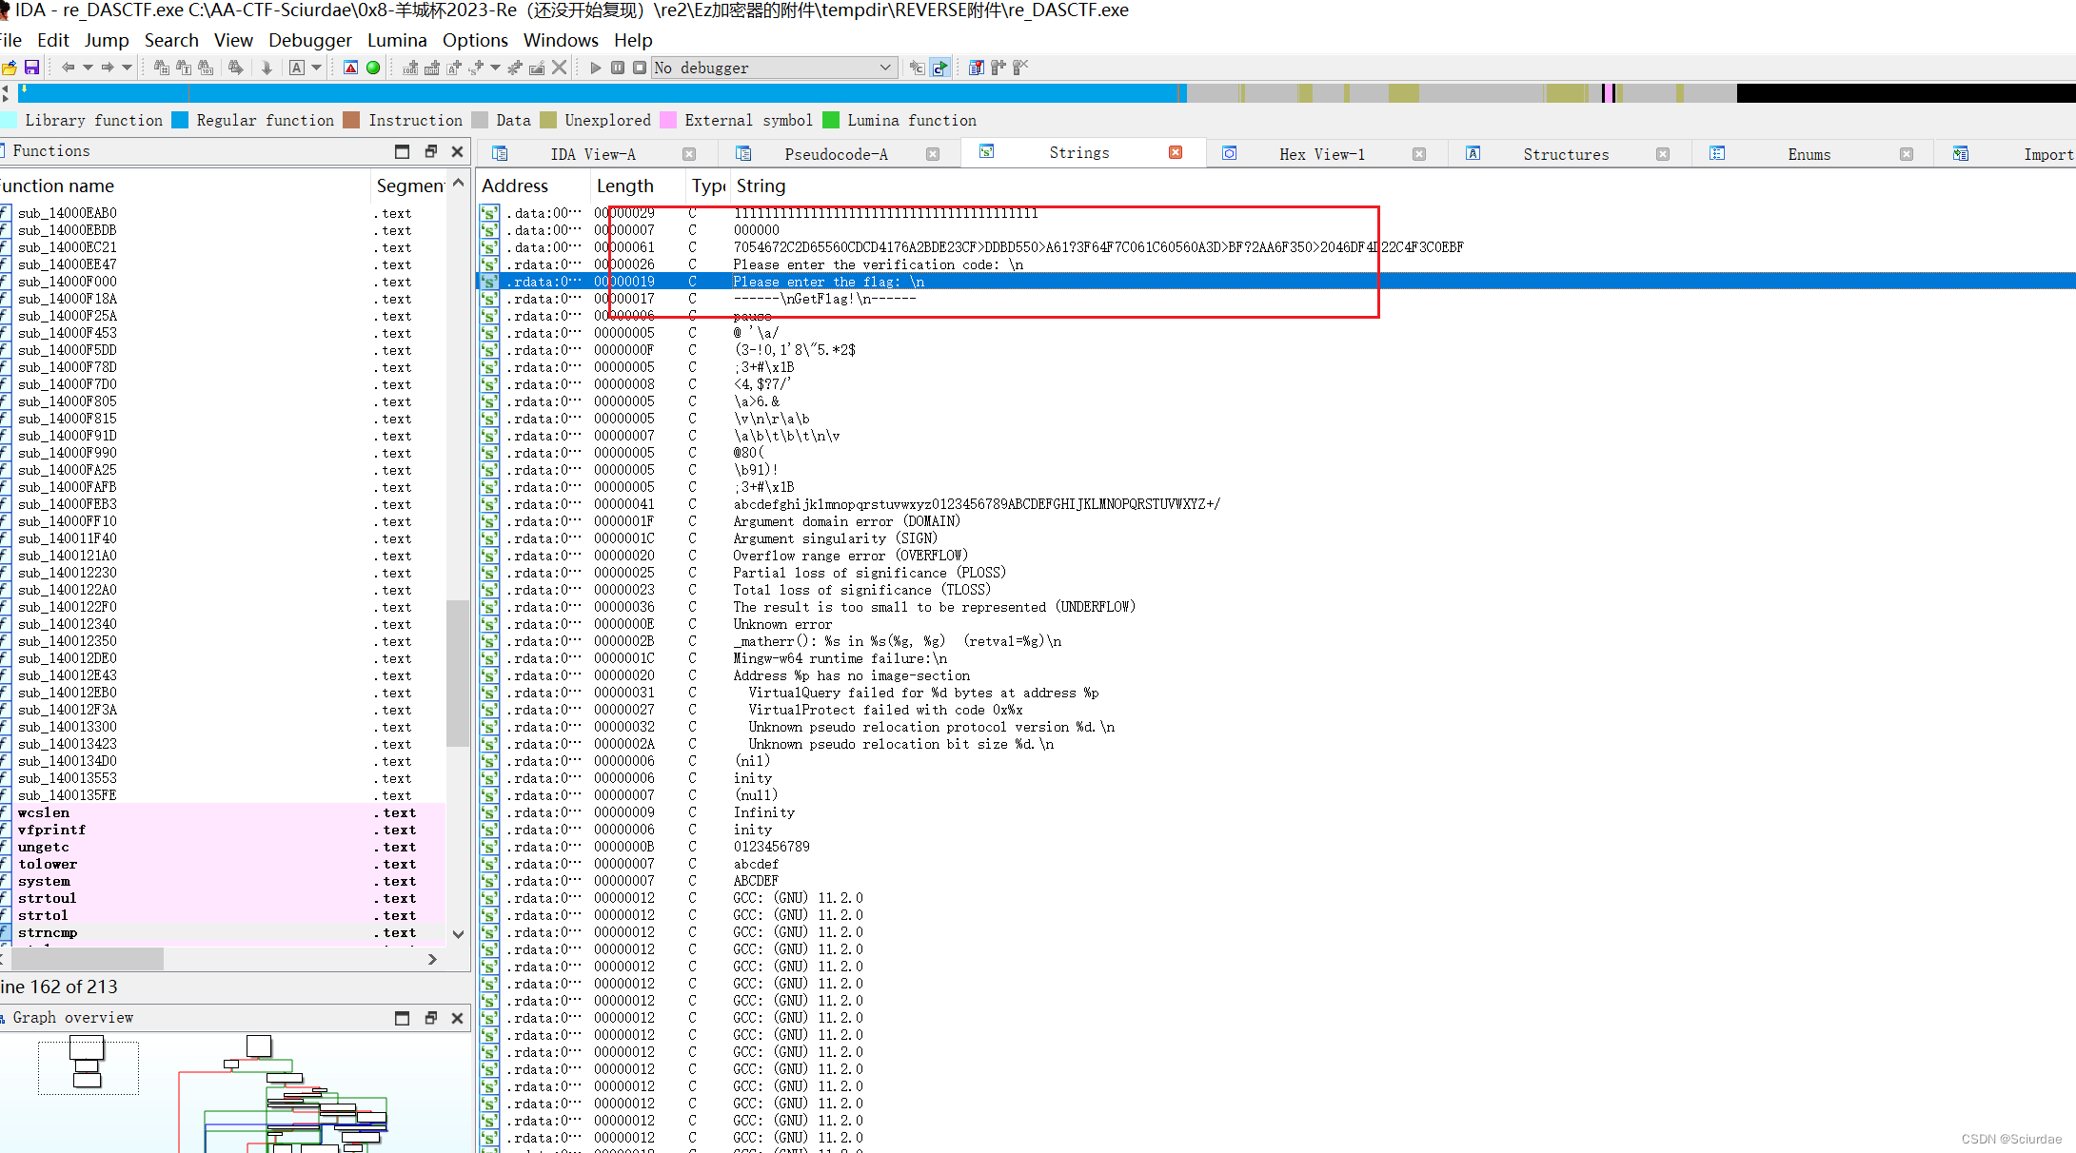Open a file with the toolbar folder icon
The width and height of the screenshot is (2076, 1153).
pyautogui.click(x=10, y=68)
